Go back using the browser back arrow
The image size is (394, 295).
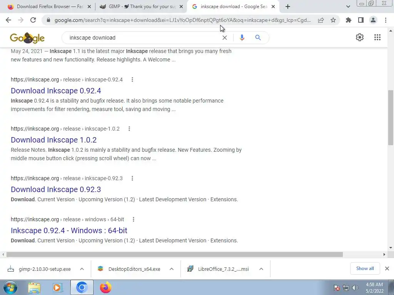(8, 20)
